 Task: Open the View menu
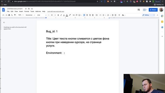(x=16, y=11)
